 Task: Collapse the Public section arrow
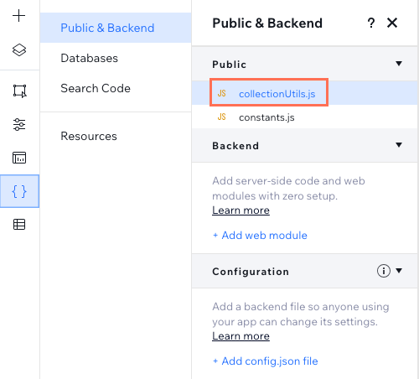tap(399, 64)
